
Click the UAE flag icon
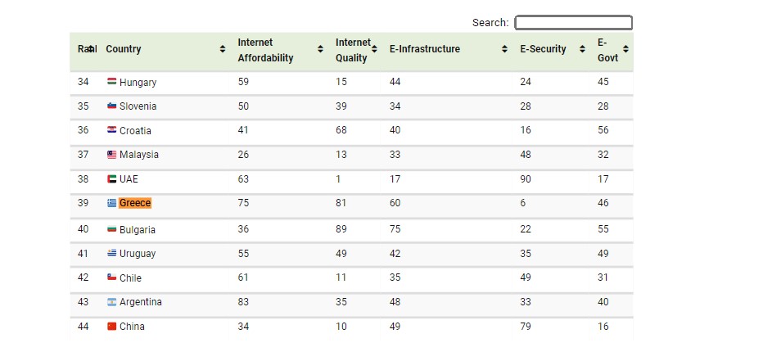tap(112, 178)
